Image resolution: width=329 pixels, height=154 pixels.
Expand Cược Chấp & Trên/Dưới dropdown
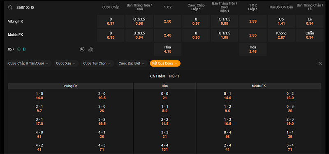click(x=28, y=63)
